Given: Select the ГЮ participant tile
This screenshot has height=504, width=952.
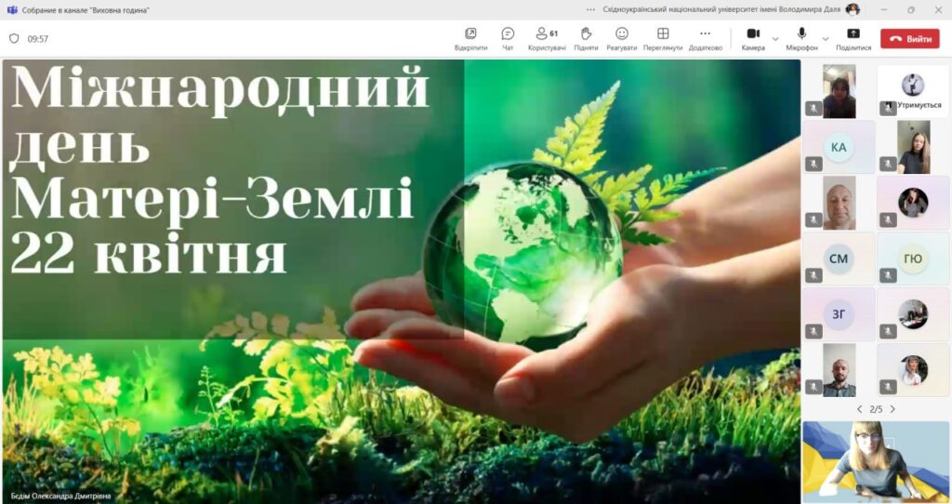Looking at the screenshot, I should (913, 259).
